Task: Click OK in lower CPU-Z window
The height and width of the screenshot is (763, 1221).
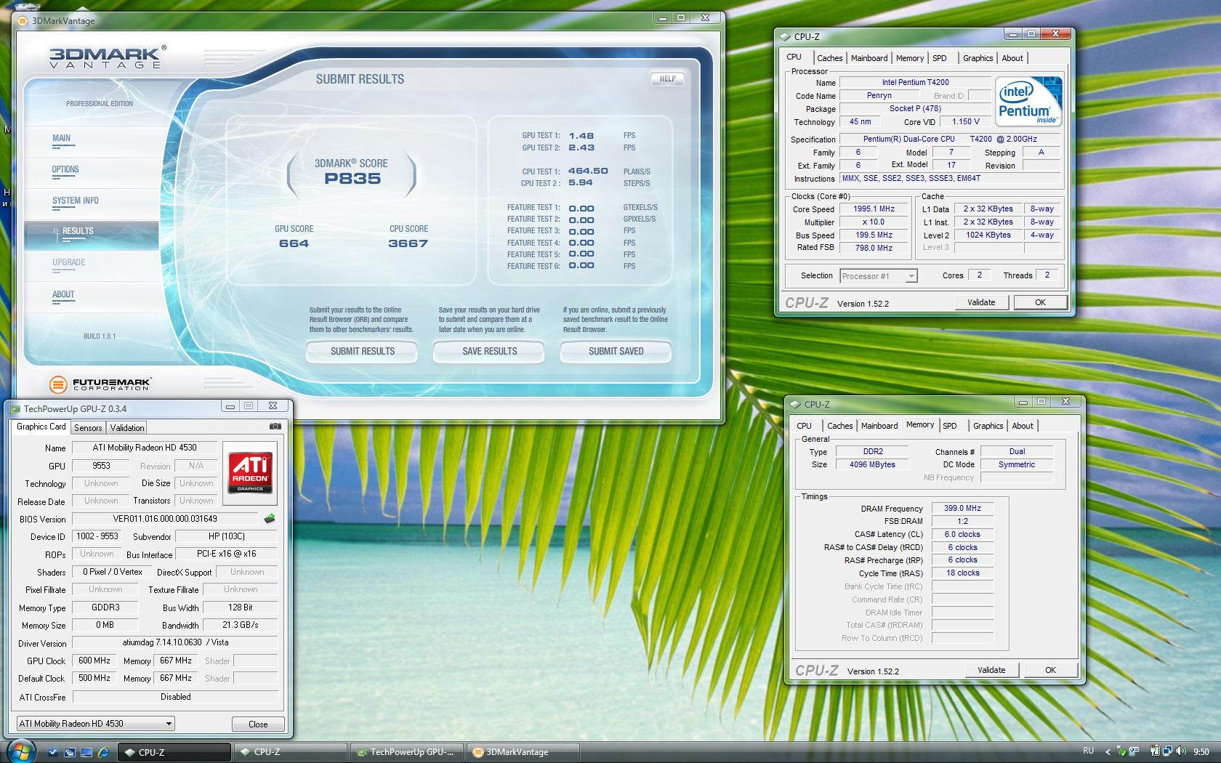Action: click(x=1050, y=670)
